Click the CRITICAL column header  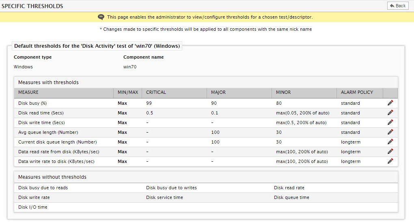coord(156,92)
